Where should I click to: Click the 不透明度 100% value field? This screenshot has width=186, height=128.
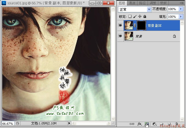(173, 9)
